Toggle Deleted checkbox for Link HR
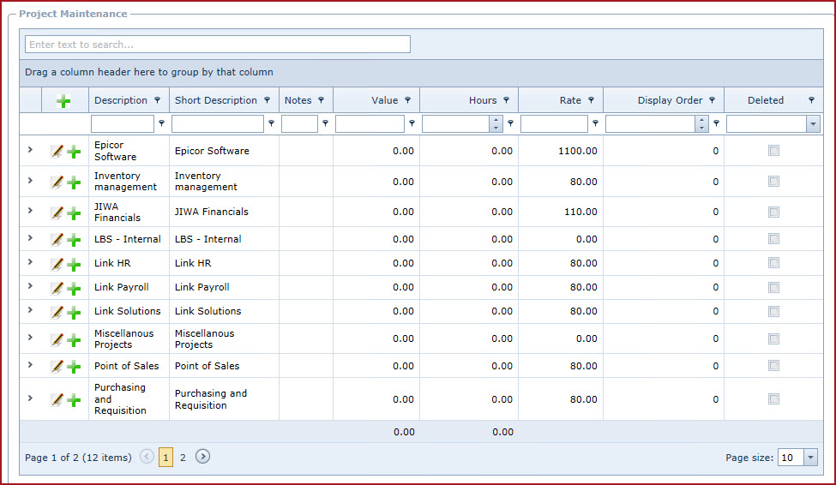 (x=773, y=263)
